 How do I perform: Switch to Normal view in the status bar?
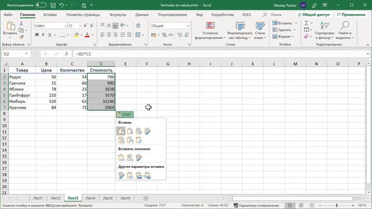point(290,206)
